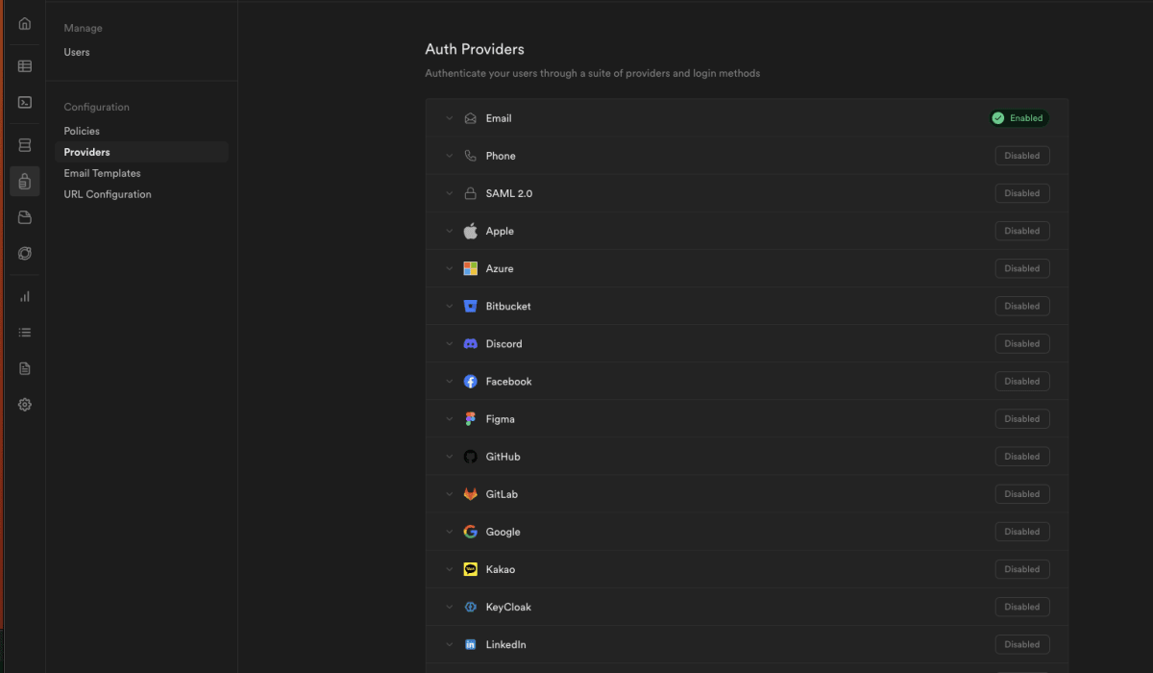Expand the Bitbucket provider chevron

pyautogui.click(x=449, y=306)
